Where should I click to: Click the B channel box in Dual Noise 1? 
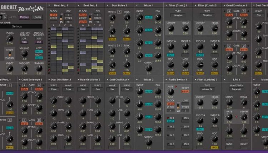tap(119, 46)
